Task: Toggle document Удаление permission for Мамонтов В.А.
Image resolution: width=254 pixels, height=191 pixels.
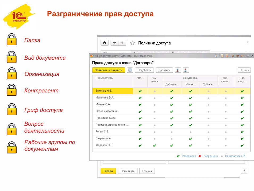Action: [208, 98]
